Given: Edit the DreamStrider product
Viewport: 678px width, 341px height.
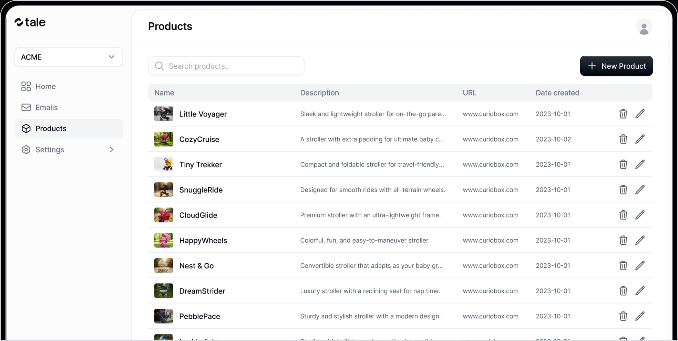Looking at the screenshot, I should click(x=640, y=291).
